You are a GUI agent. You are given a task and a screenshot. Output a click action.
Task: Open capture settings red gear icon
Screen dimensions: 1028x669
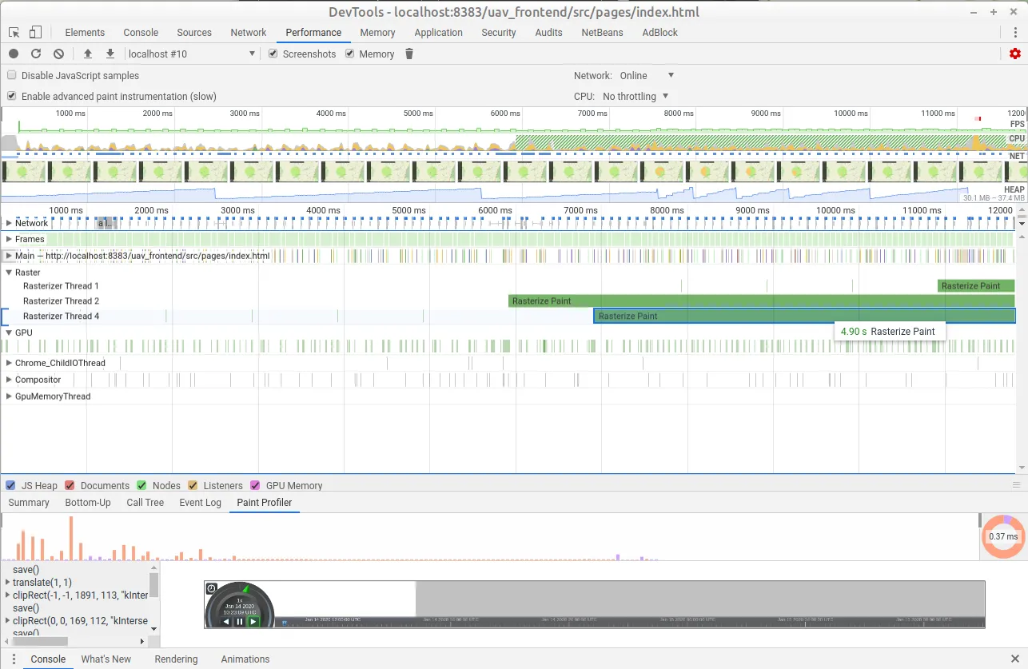coord(1015,54)
